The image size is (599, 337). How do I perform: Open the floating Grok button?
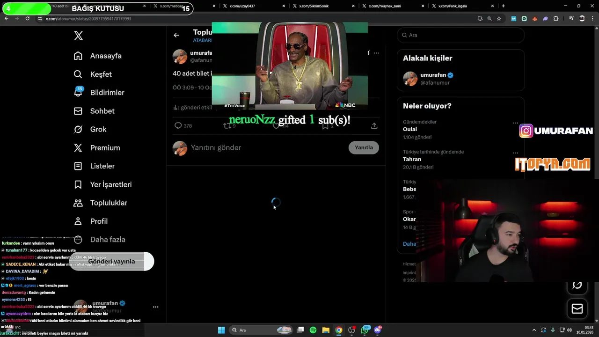[x=577, y=285]
